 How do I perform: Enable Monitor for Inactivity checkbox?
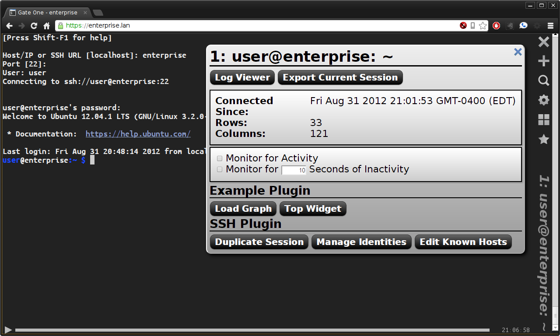[x=220, y=169]
